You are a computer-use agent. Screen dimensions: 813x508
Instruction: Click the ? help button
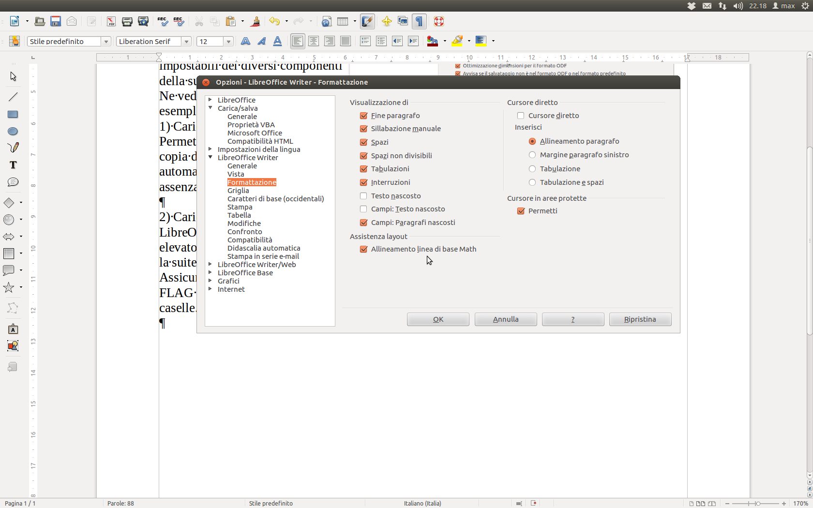pos(573,319)
